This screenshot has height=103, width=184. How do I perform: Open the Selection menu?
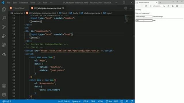pyautogui.click(x=24, y=3)
